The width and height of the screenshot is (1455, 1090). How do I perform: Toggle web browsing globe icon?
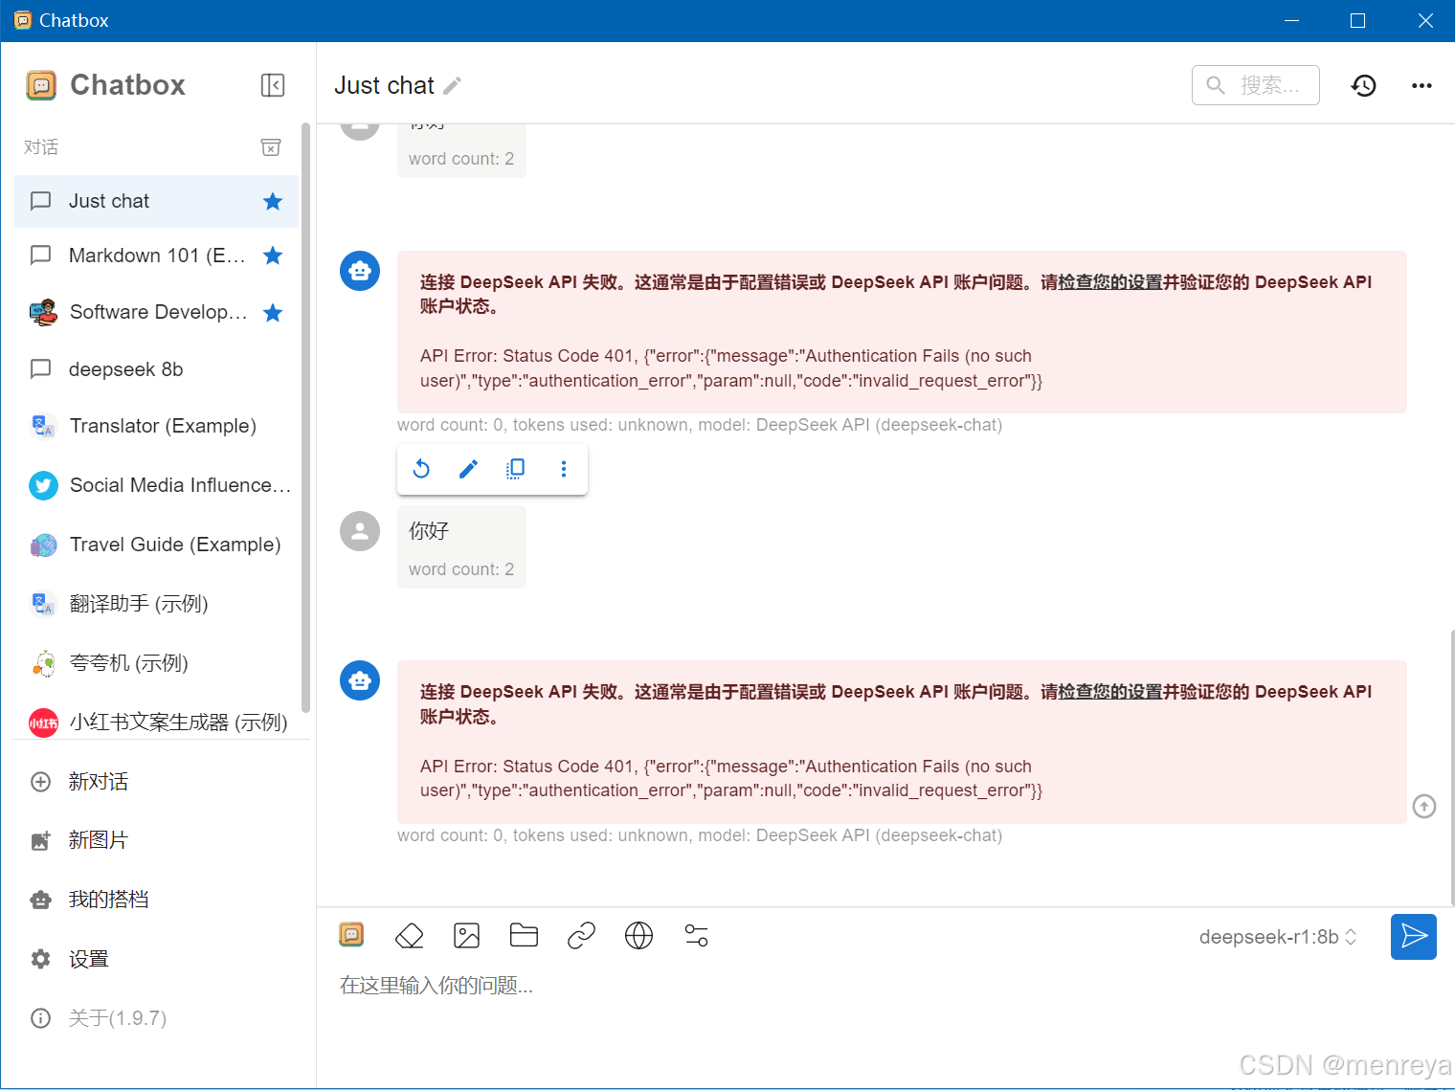pos(638,935)
